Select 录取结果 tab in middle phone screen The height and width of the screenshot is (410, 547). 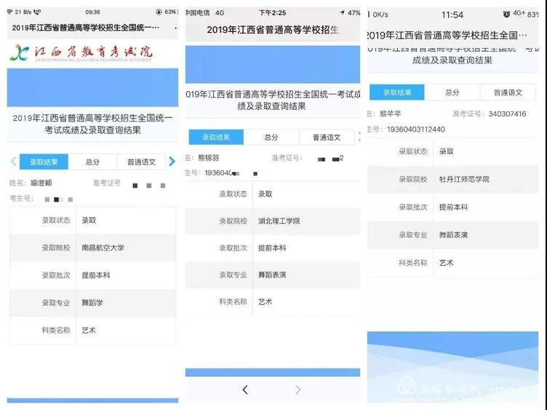tap(216, 137)
